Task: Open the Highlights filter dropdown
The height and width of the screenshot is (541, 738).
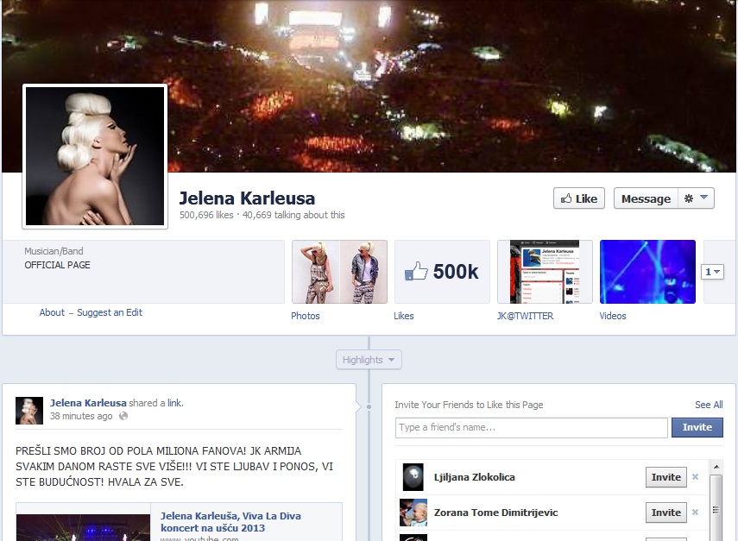Action: pos(369,360)
